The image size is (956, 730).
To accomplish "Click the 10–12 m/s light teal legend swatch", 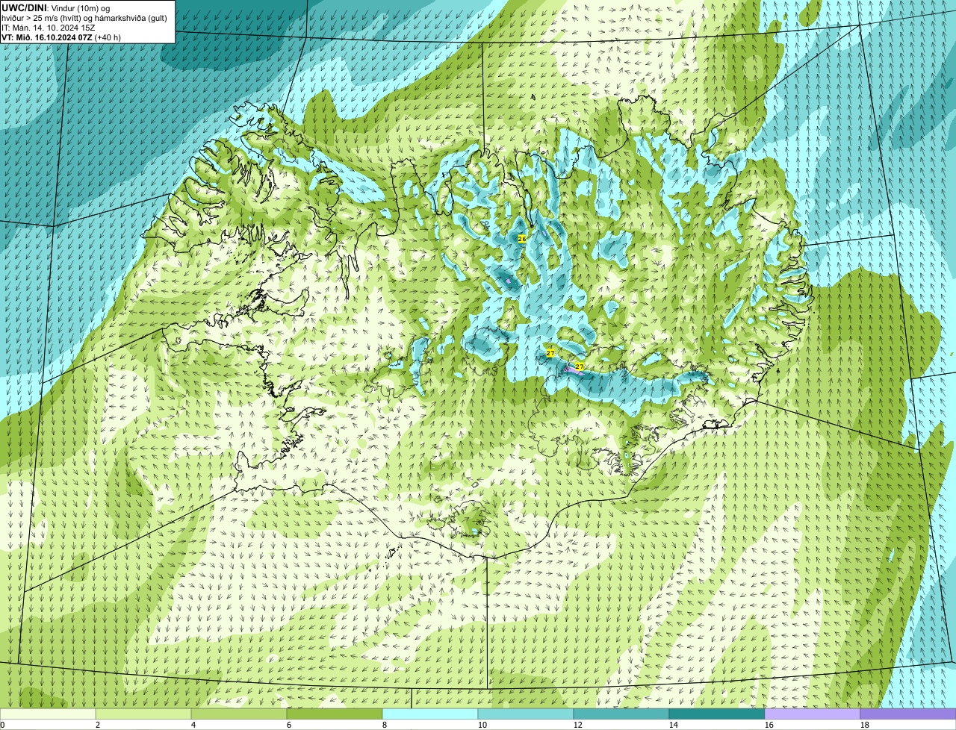I will (526, 714).
